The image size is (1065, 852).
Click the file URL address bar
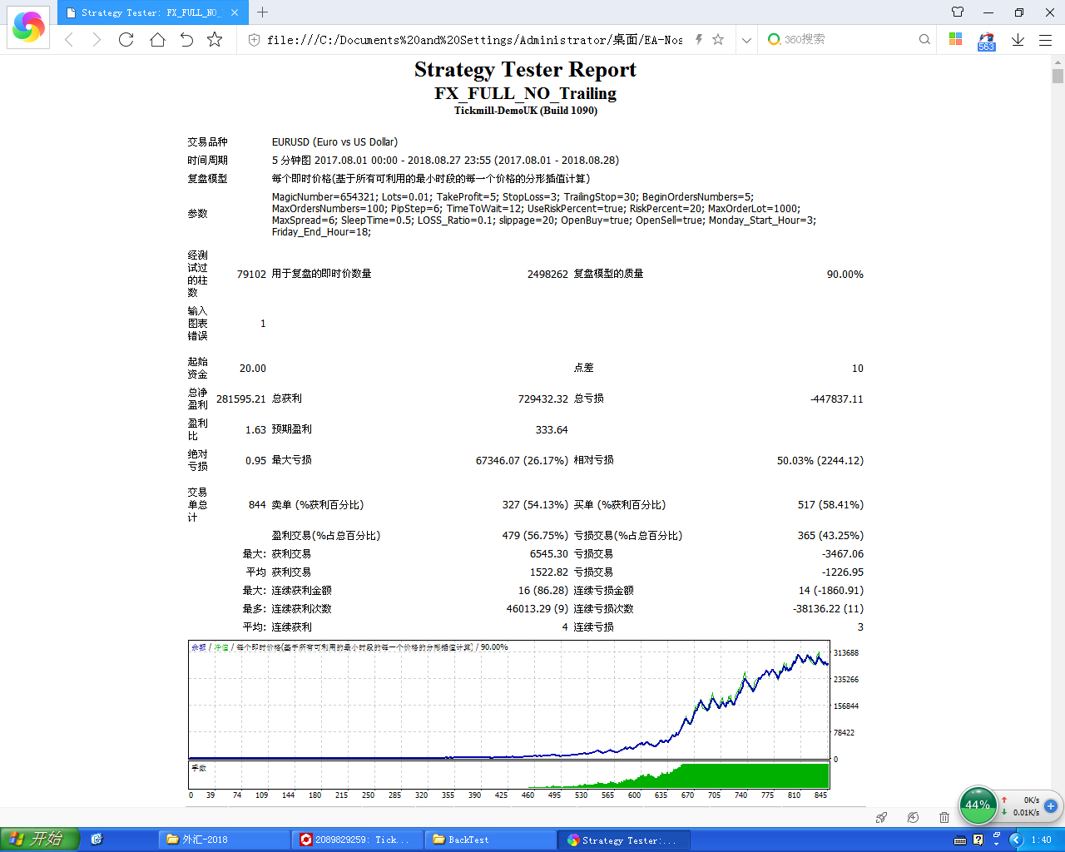point(475,40)
